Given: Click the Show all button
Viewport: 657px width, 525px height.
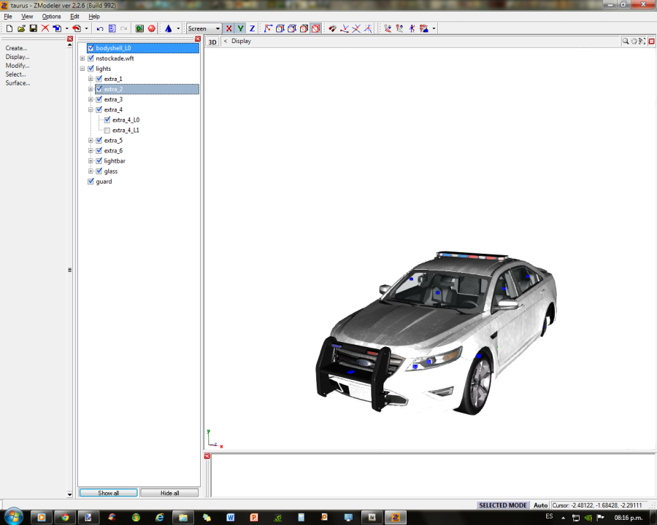Looking at the screenshot, I should point(109,493).
